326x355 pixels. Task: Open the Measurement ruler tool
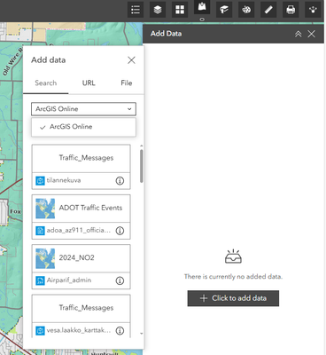coord(268,10)
